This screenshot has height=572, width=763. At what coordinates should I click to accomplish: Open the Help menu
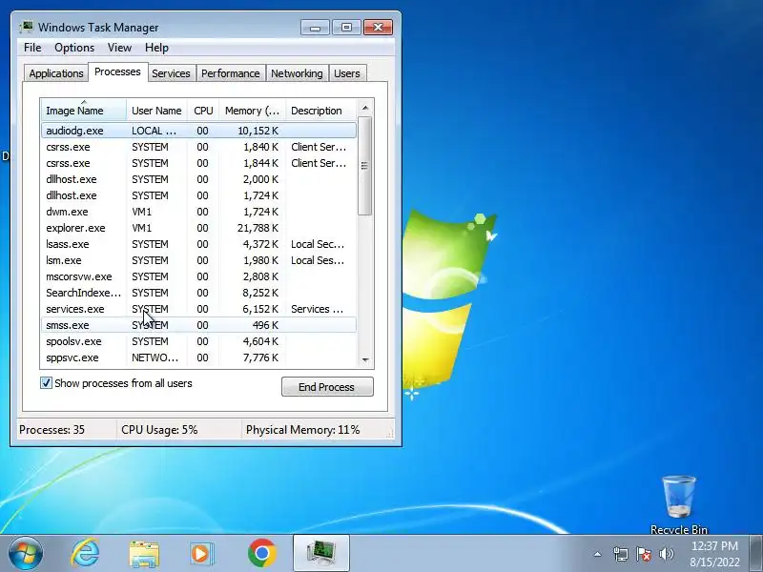coord(156,48)
